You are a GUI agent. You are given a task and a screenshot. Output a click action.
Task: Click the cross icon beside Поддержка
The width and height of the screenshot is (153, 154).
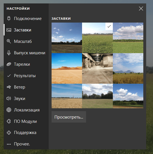pos(9,133)
